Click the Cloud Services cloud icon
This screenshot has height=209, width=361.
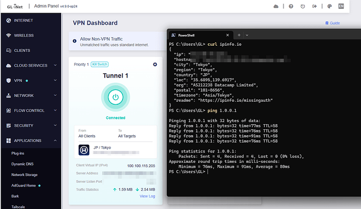[x=8, y=65]
